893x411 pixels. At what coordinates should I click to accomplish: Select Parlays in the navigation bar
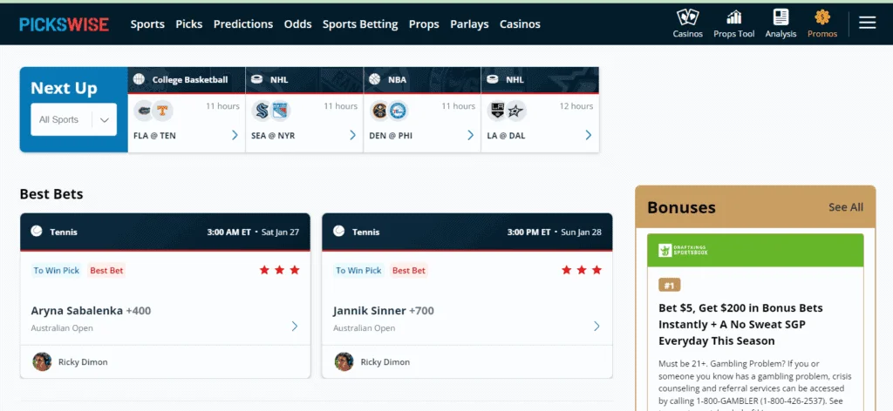click(x=469, y=24)
